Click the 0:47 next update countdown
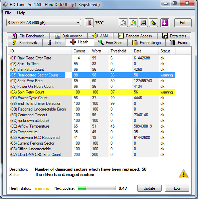This screenshot has height=199, width=198. pyautogui.click(x=123, y=188)
